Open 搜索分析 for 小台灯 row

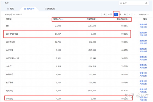(143, 65)
